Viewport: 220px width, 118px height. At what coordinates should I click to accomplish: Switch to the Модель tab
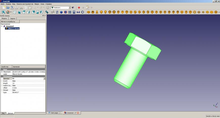(x=4, y=18)
